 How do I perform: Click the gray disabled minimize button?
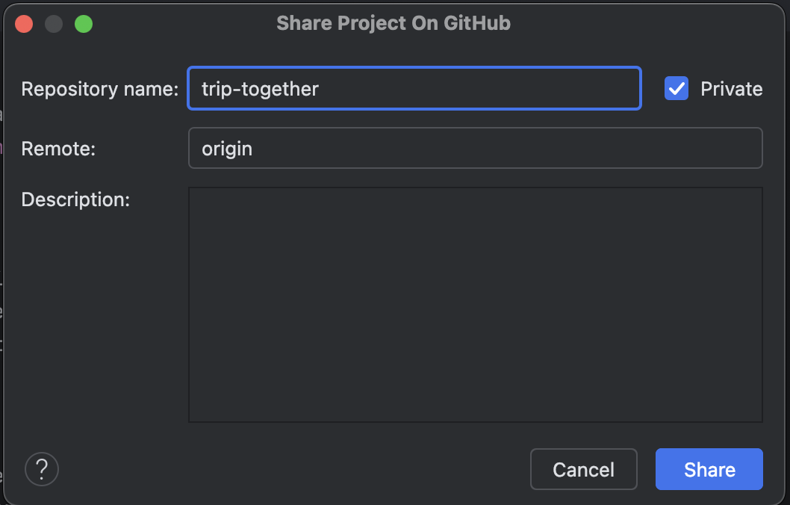click(x=54, y=24)
